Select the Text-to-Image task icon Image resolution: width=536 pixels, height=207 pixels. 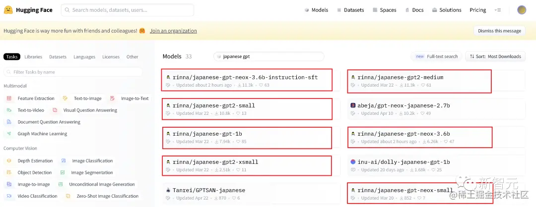click(x=66, y=98)
